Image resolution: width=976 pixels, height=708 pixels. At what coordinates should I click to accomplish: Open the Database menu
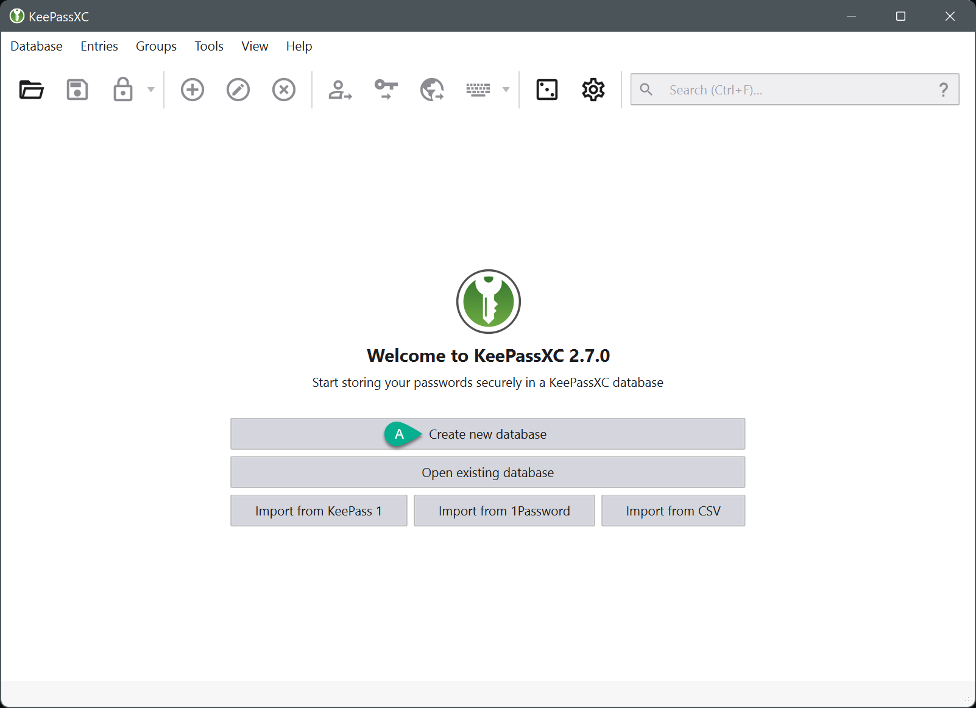pos(37,46)
